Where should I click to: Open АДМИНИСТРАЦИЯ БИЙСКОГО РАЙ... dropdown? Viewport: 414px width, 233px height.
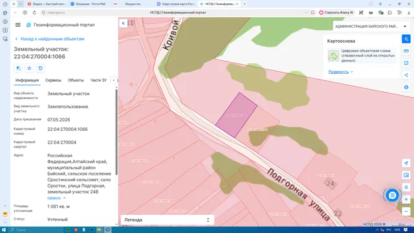(371, 27)
